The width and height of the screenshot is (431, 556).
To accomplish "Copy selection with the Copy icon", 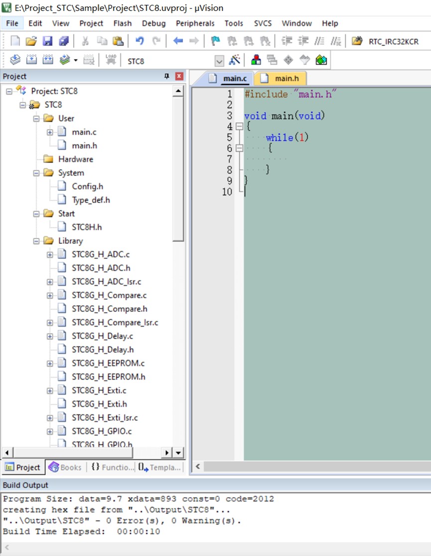I will point(102,41).
